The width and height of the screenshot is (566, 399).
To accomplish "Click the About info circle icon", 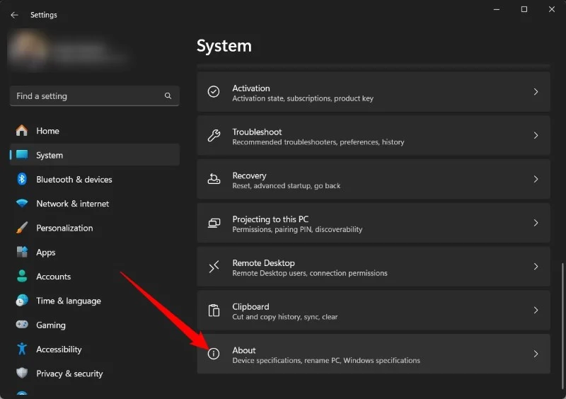I will point(214,354).
